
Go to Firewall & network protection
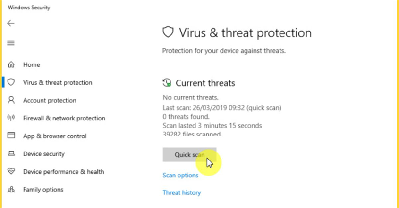pos(64,118)
